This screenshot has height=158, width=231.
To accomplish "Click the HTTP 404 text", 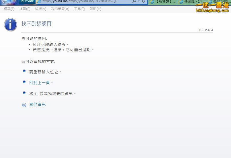I will (206, 30).
